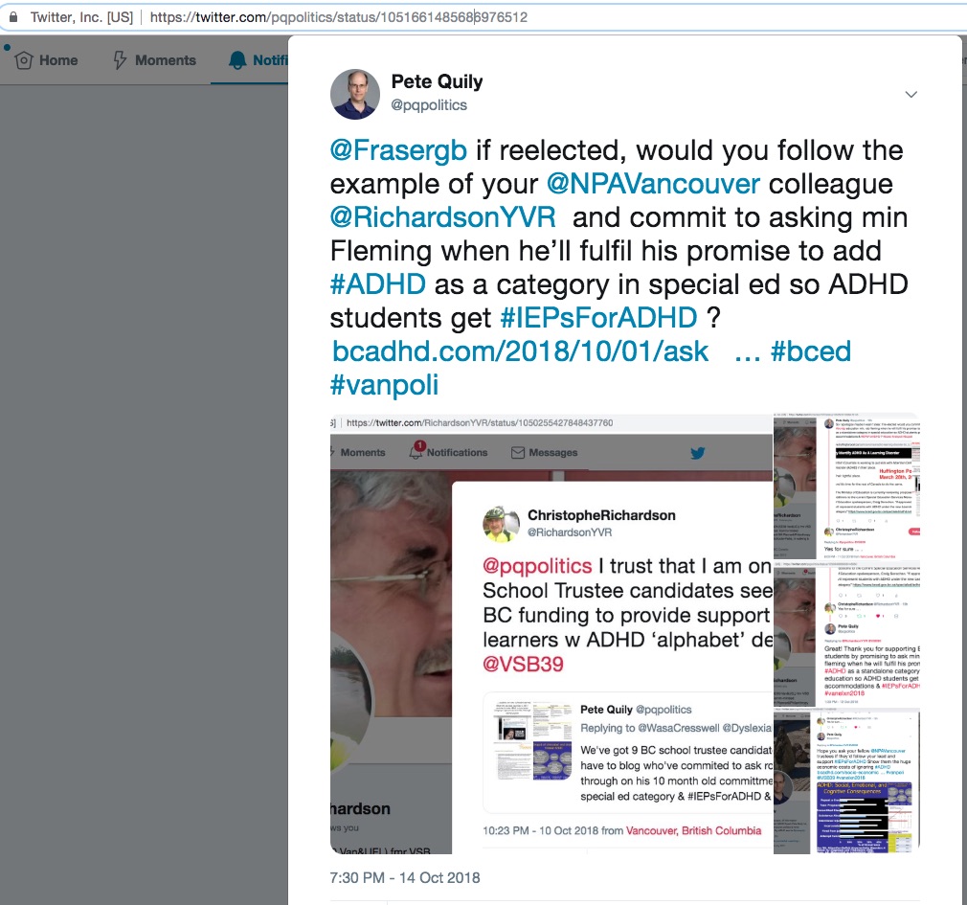Open the top-right attached image thumbnail
Screen dimensions: 967x905
846,486
